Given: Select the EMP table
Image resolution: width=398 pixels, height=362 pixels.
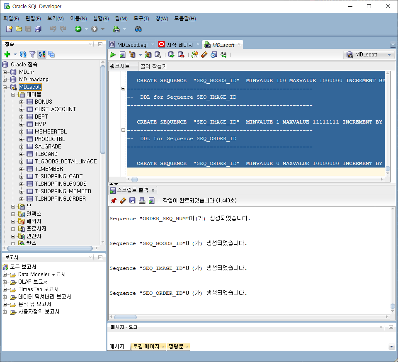Looking at the screenshot, I should (40, 124).
